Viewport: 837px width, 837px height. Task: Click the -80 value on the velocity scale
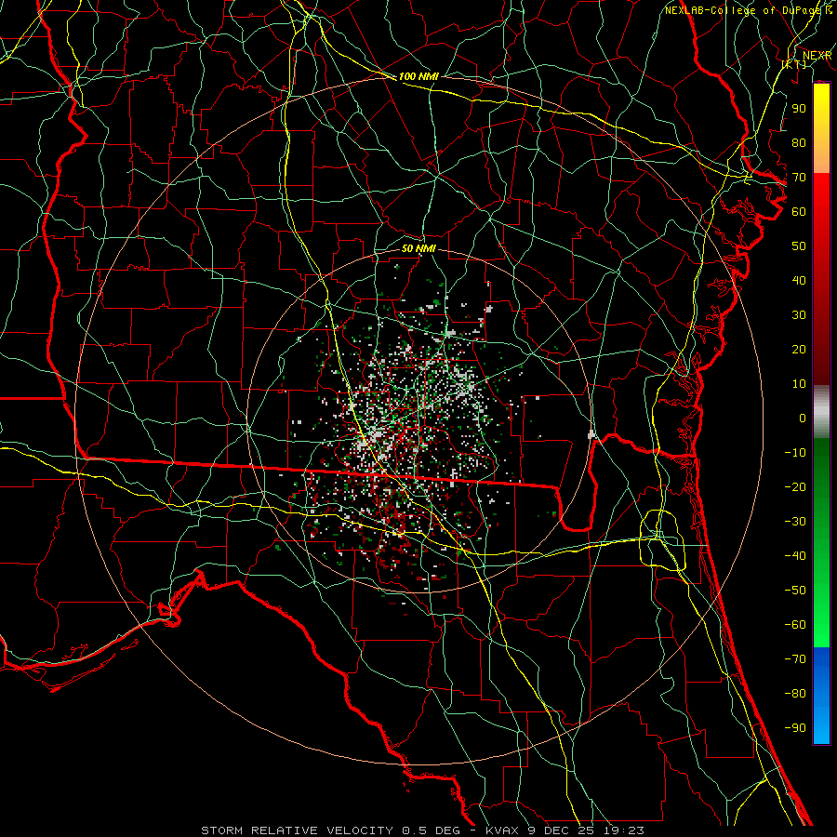point(795,694)
